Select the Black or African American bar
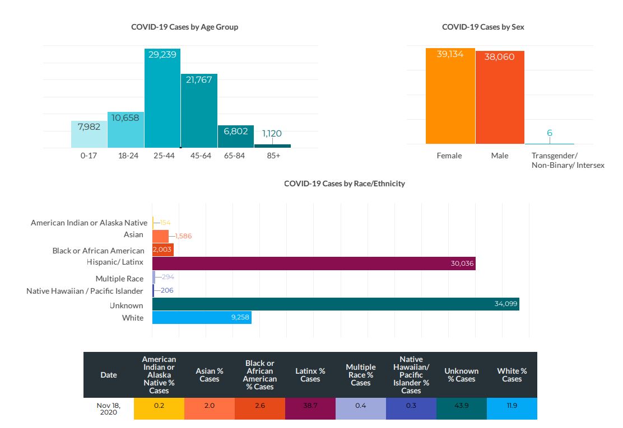 click(163, 250)
